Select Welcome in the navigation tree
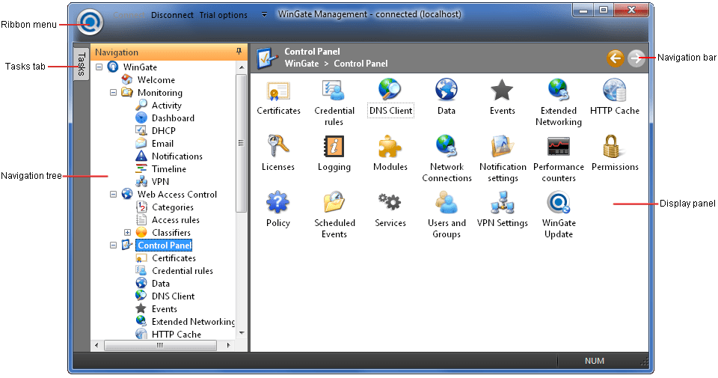This screenshot has height=378, width=718. tap(156, 80)
